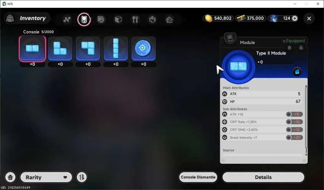Click the bottom-left trash bin icon
324x190 pixels.
click(x=10, y=177)
